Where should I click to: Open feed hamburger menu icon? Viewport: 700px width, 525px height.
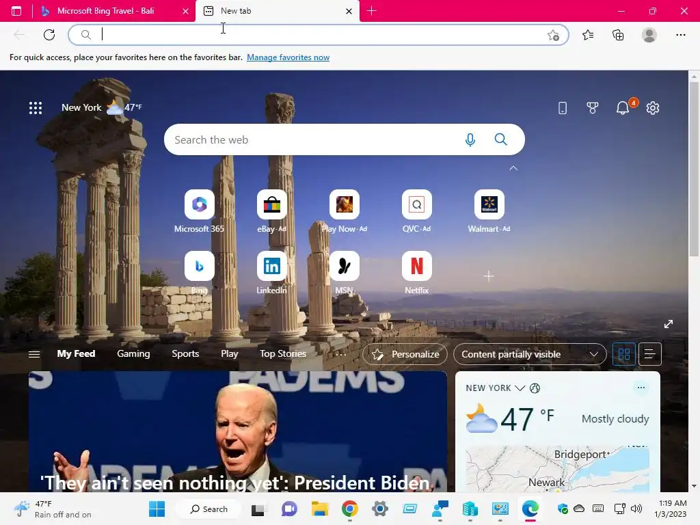(34, 355)
